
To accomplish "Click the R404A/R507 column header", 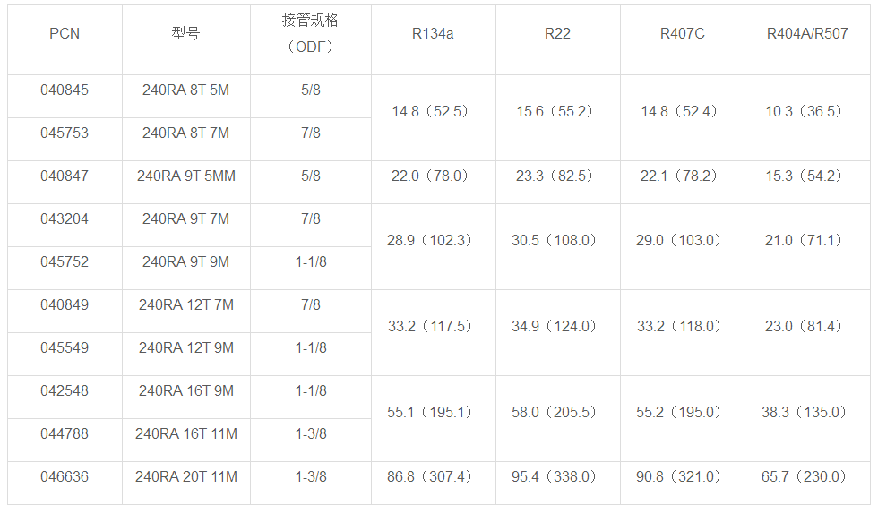I will 805,34.
